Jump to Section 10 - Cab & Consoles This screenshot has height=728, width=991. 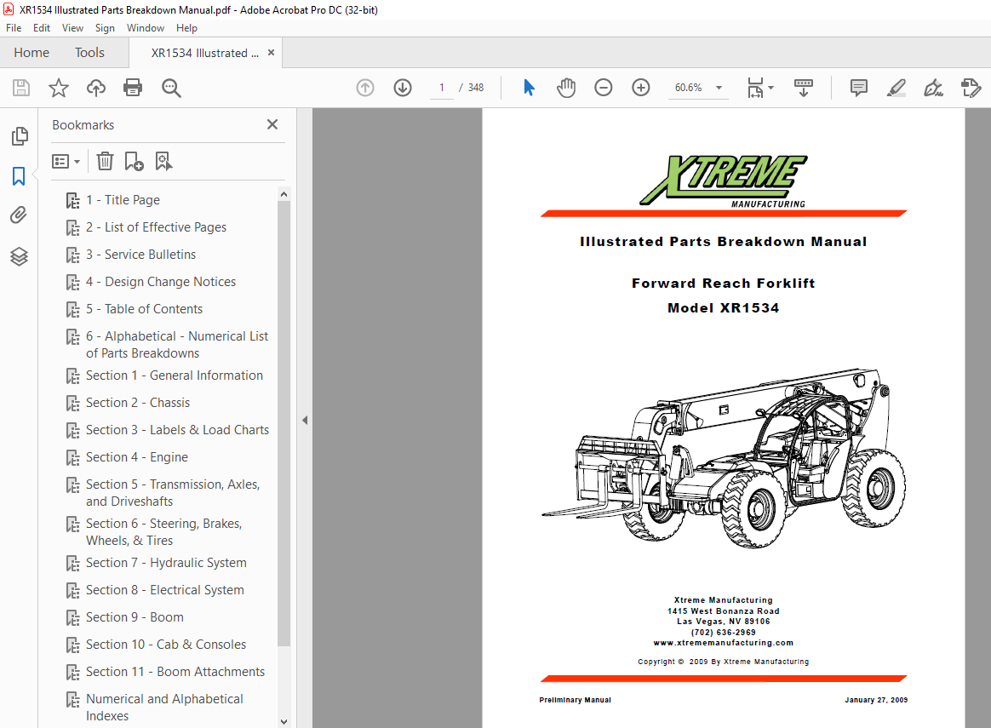(166, 644)
